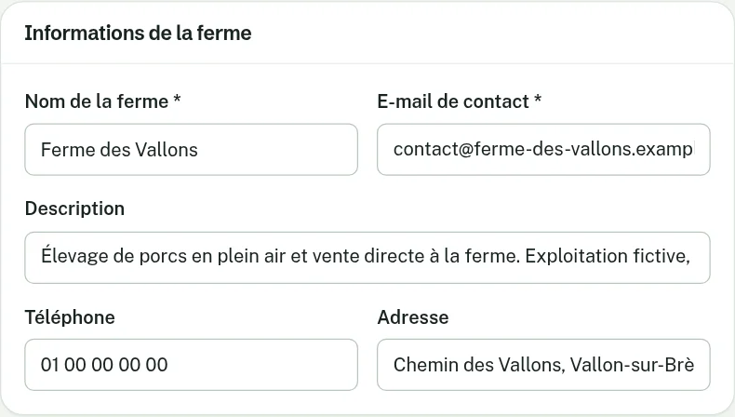Screen dimensions: 735x417
Task: Click the 'Description' field label
Action: tap(74, 208)
